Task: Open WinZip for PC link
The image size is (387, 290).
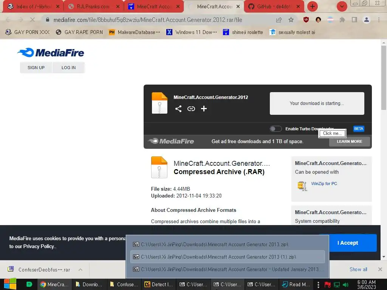Action: [x=324, y=184]
